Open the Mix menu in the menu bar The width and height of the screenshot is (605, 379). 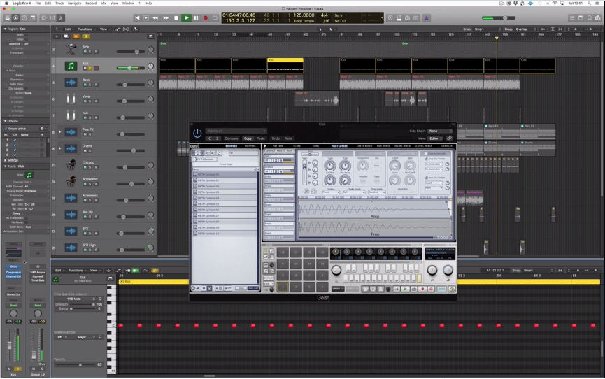click(x=104, y=3)
